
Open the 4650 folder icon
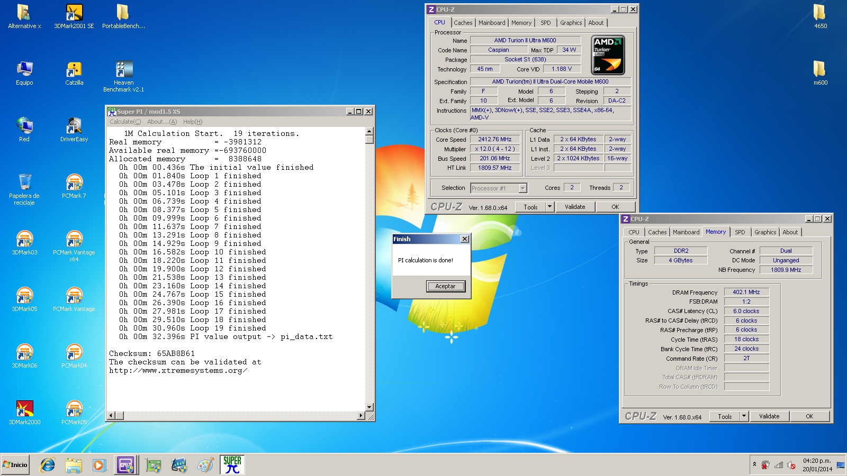point(820,16)
